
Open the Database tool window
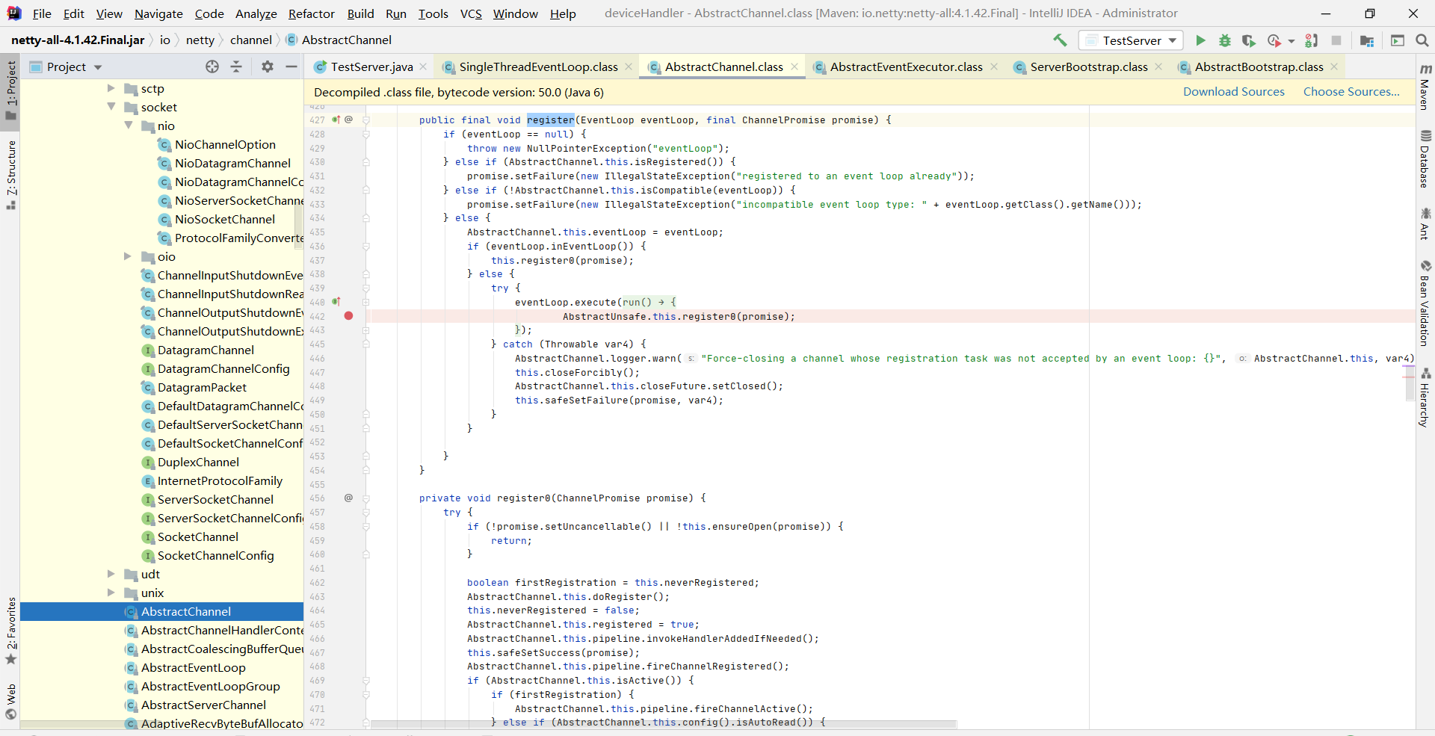(x=1425, y=158)
